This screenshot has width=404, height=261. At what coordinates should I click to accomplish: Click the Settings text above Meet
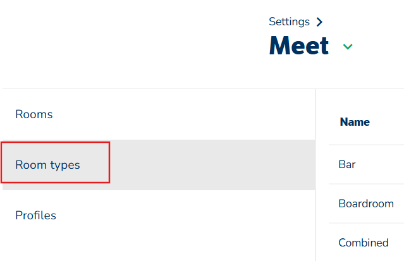point(289,21)
